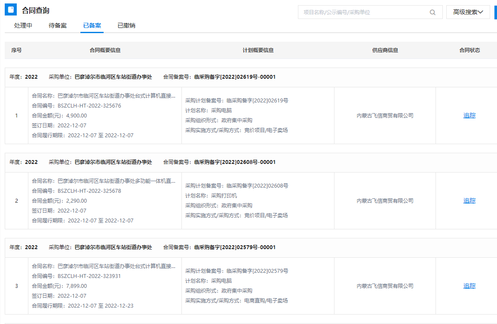Click the 台式计算机 contract name in row 3
Screen dimensions: 497x324
117,266
